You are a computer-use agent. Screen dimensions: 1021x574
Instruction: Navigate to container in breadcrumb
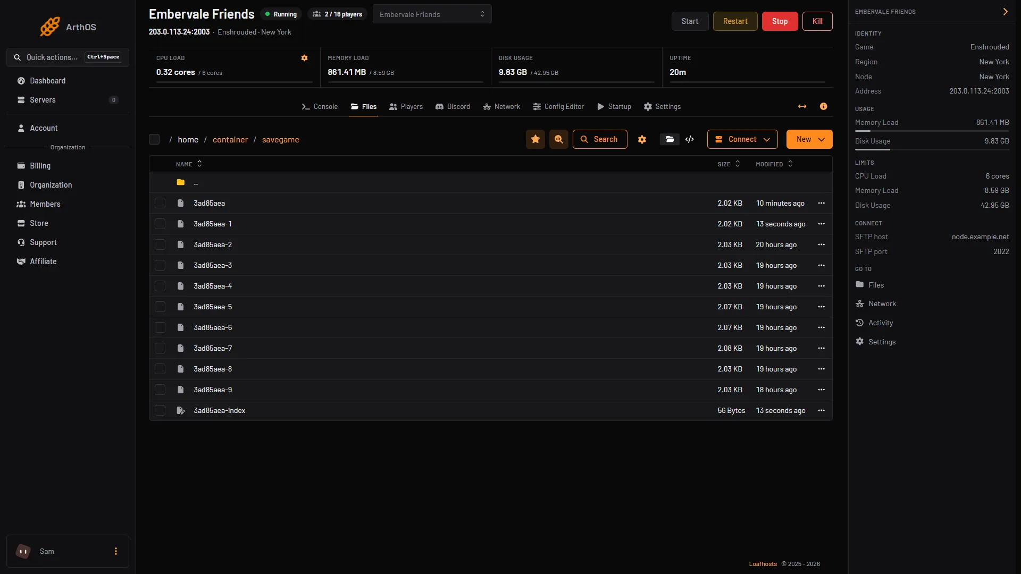pyautogui.click(x=230, y=140)
